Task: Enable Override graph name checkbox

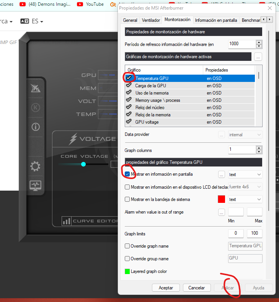Action: click(127, 246)
